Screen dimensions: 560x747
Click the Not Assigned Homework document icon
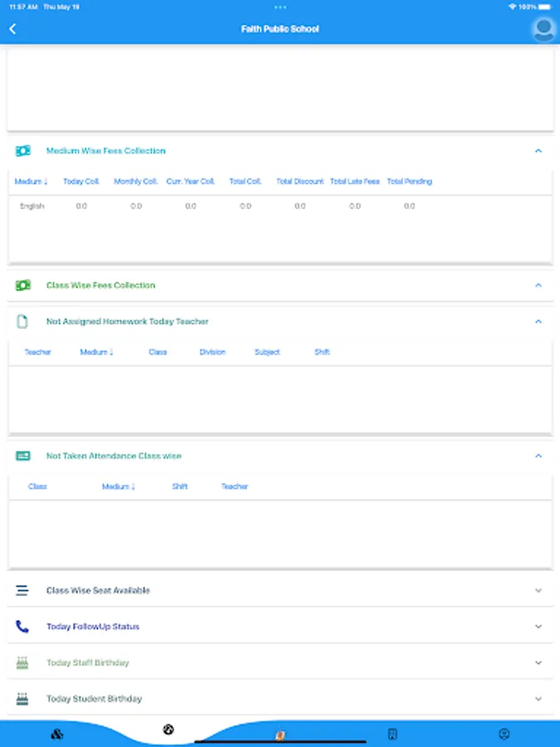[x=22, y=321]
